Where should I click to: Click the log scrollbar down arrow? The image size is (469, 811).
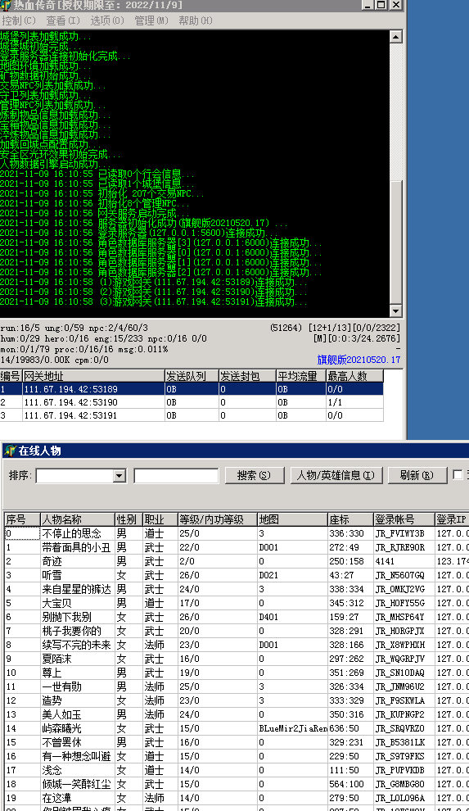point(395,310)
